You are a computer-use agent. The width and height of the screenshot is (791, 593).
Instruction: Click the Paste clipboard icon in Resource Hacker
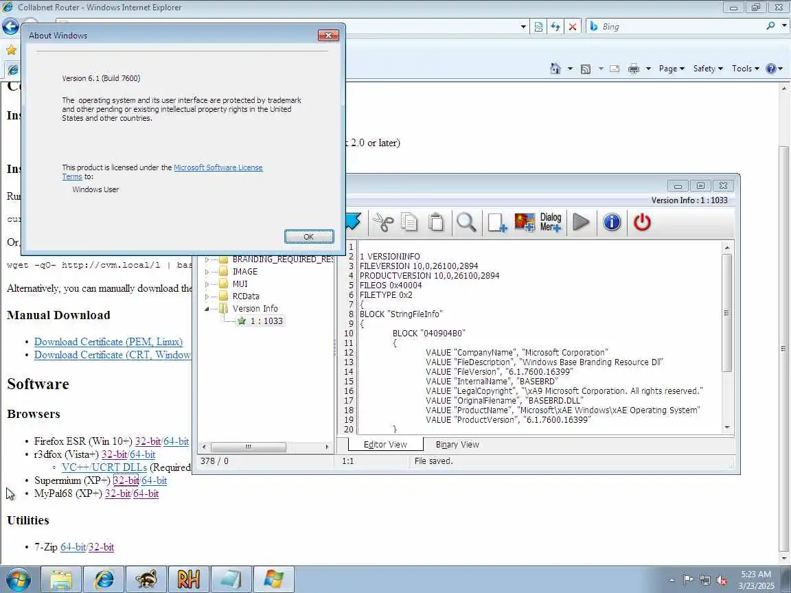pos(437,222)
